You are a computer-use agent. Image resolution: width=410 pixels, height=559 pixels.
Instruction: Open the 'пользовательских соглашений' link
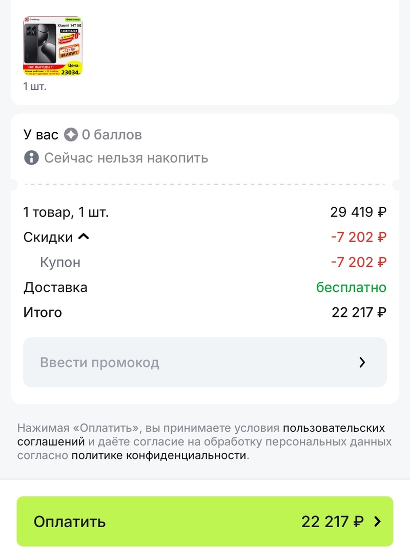click(334, 428)
